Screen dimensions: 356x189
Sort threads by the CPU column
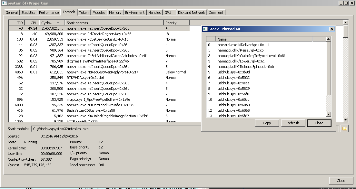31,23
